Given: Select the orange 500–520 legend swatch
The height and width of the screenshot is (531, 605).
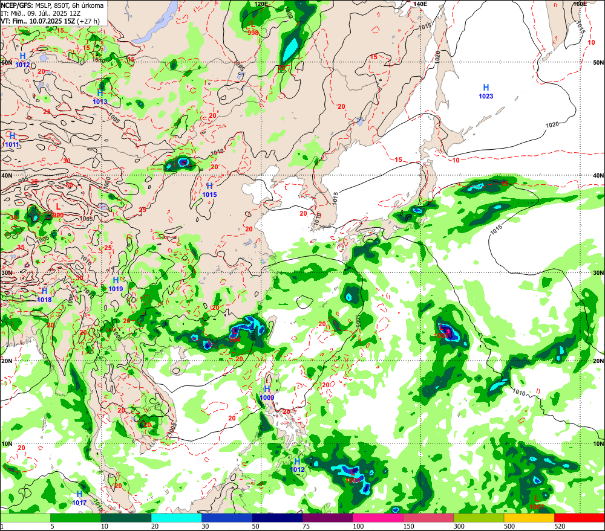Looking at the screenshot, I should click(x=529, y=518).
